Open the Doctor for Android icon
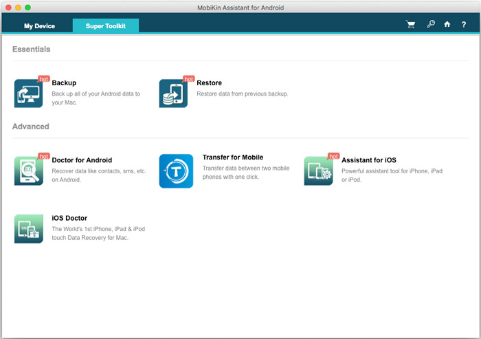Image resolution: width=481 pixels, height=339 pixels. click(x=29, y=171)
